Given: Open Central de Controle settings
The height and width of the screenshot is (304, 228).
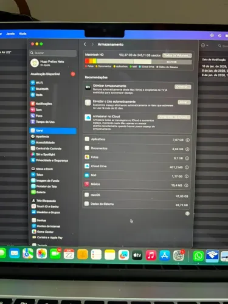Looking at the screenshot, I should [x=46, y=148].
